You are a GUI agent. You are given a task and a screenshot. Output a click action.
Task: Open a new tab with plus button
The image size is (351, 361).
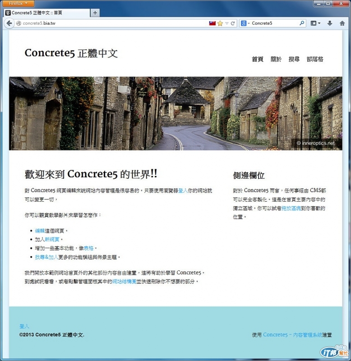click(95, 13)
